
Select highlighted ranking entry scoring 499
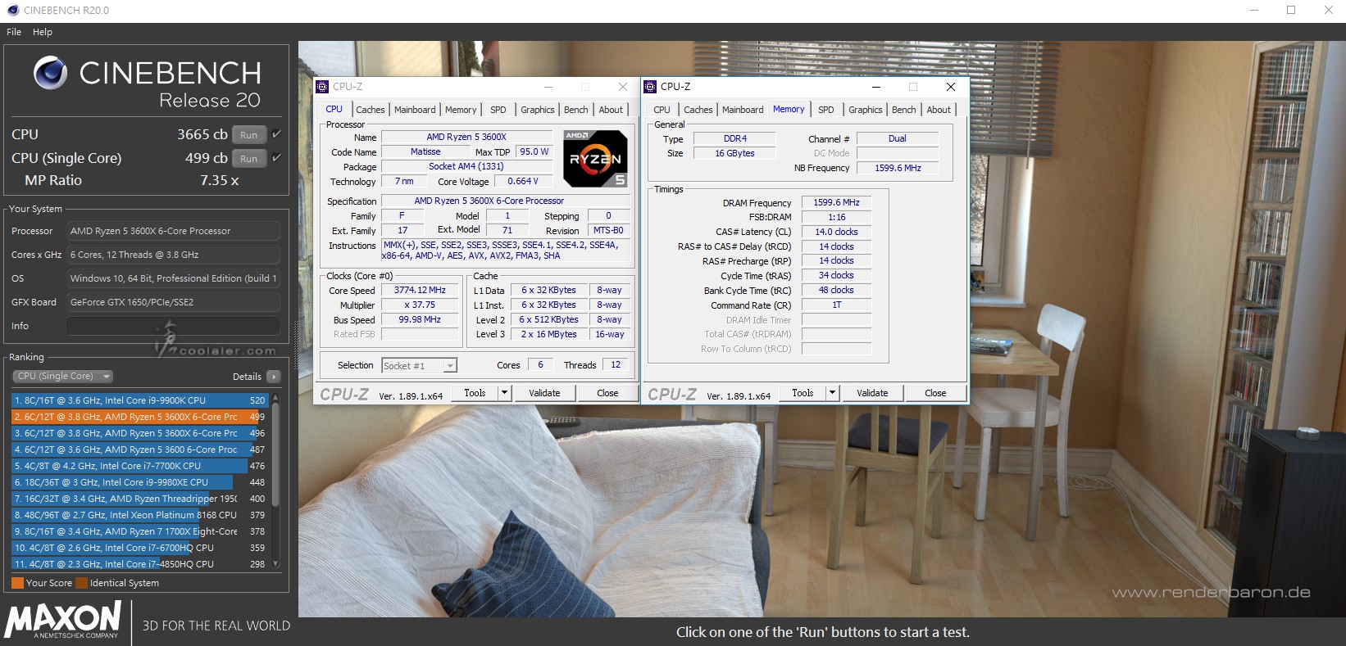pyautogui.click(x=140, y=417)
